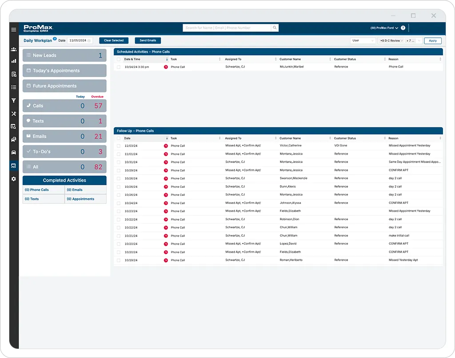Click the Send Emails button
This screenshot has height=358, width=455.
click(x=148, y=40)
